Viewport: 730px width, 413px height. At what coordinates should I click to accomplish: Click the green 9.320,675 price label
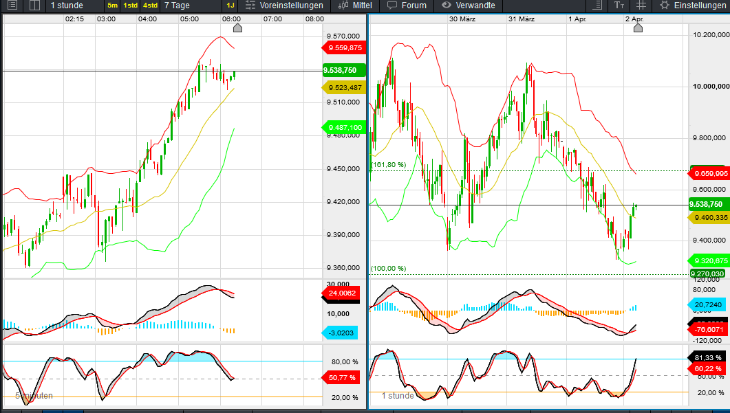point(709,261)
